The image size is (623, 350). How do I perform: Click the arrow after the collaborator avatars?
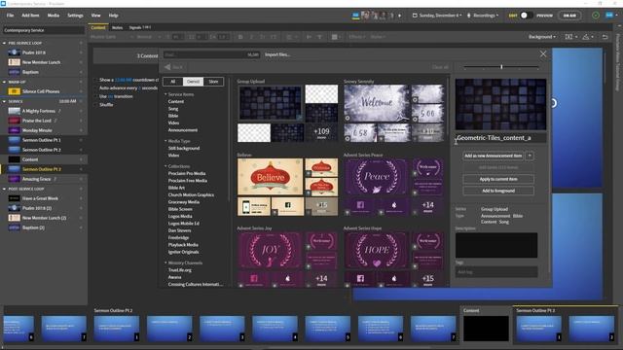coord(400,16)
